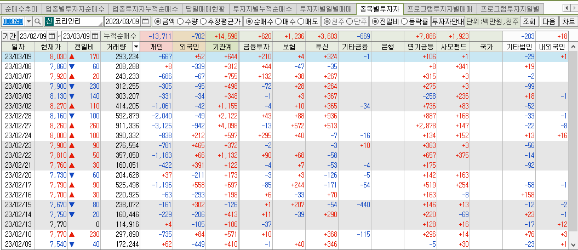
Task: Click cumulative 기관계 total +14,598
Action: 225,36
